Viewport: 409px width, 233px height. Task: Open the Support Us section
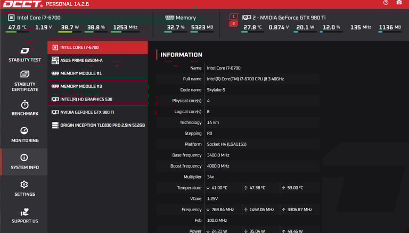(x=25, y=216)
